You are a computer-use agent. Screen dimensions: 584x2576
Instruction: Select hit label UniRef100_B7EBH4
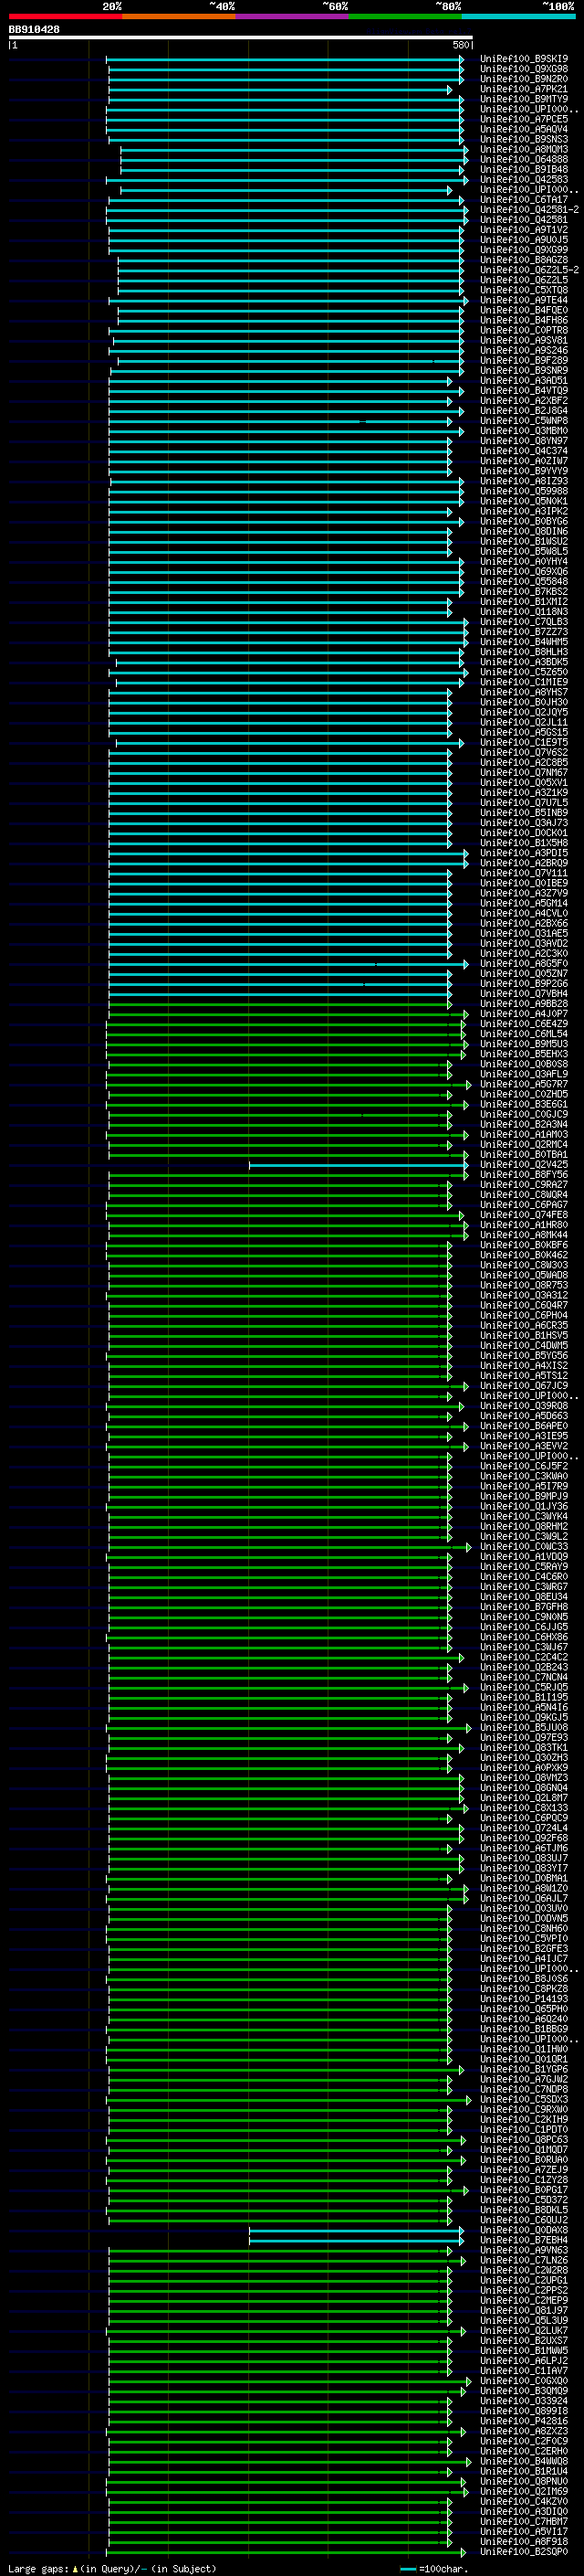pyautogui.click(x=523, y=2240)
